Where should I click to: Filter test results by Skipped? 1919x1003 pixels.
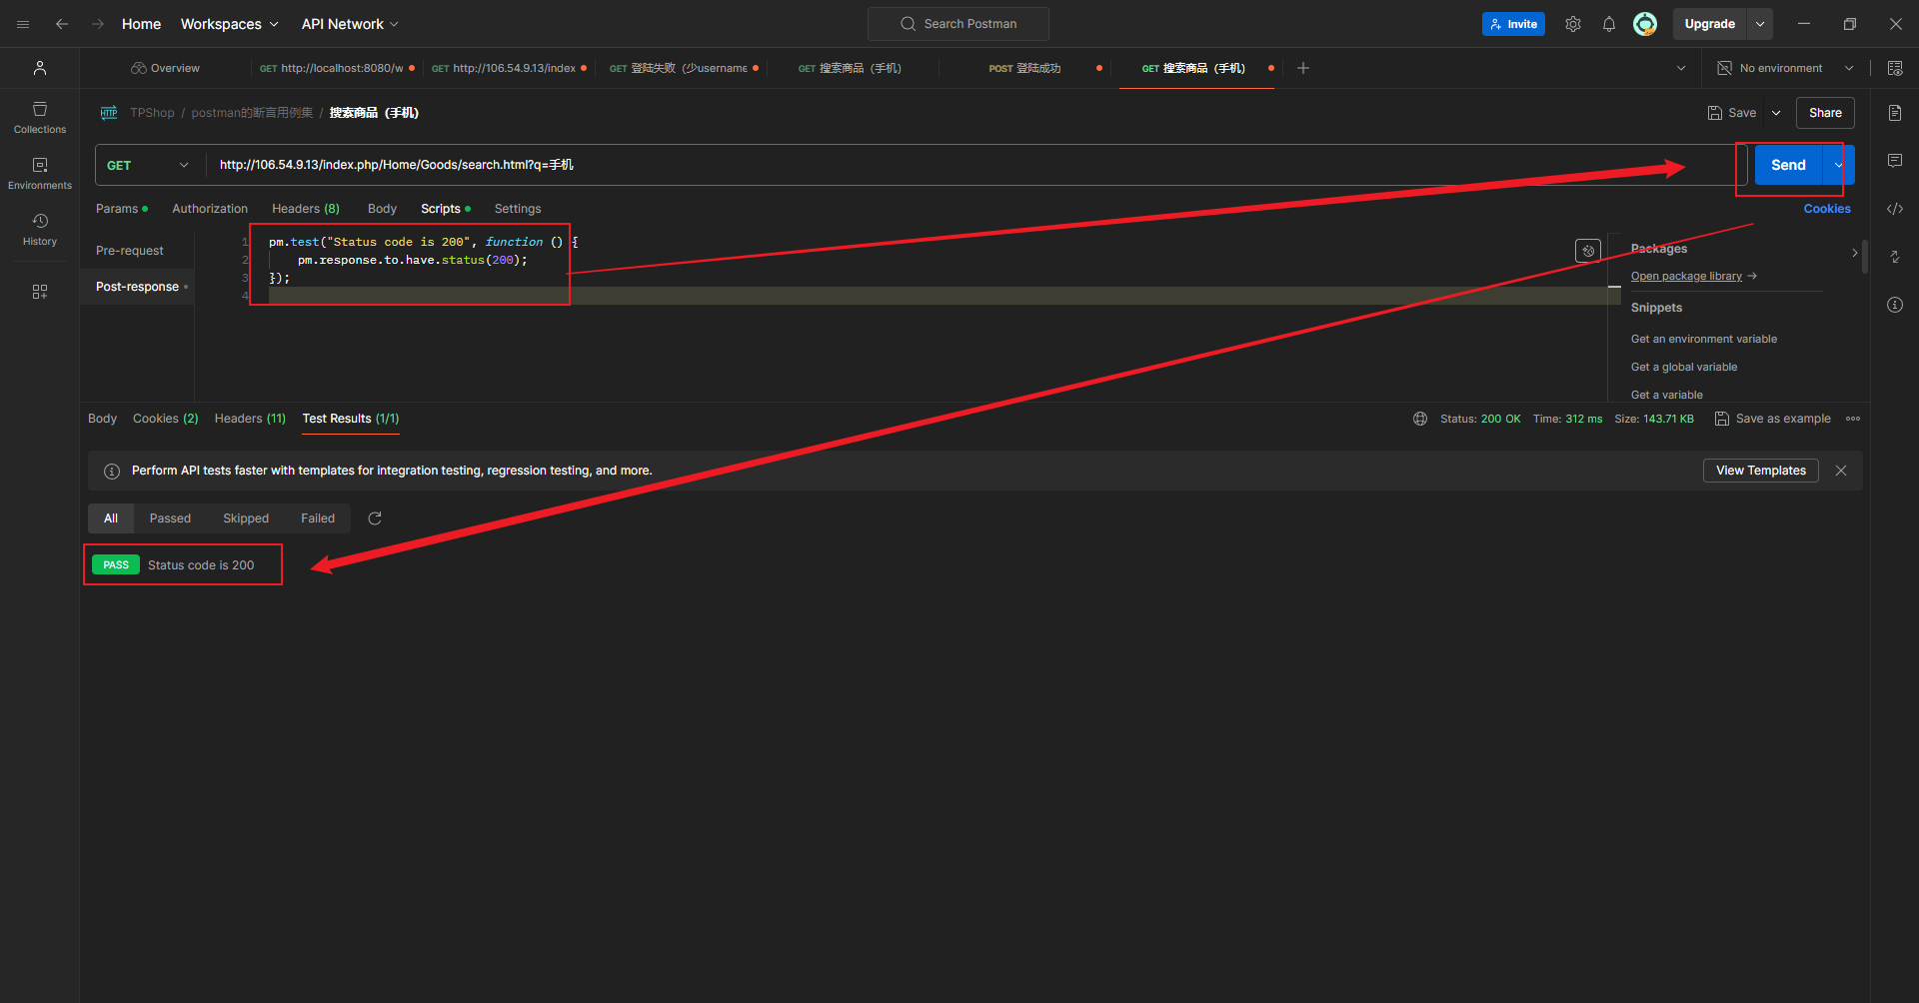coord(246,518)
